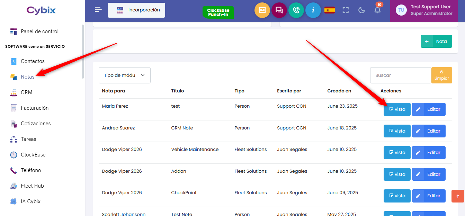Open the ClockEase sidebar item
Viewport: 465px width, 216px height.
(28, 155)
